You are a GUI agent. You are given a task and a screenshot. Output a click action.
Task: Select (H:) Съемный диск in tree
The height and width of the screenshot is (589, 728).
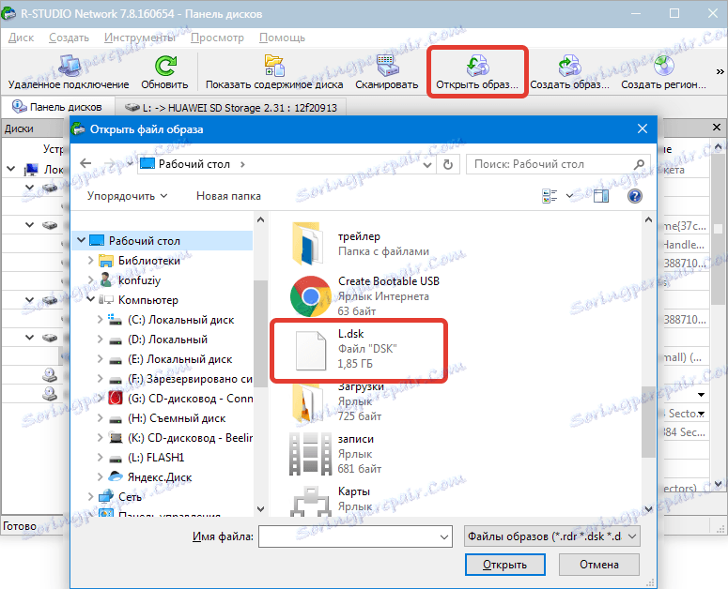coord(177,418)
